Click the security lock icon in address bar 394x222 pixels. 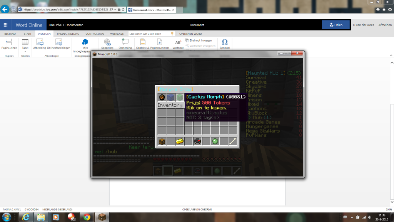pyautogui.click(x=119, y=10)
